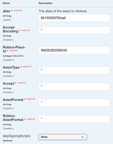The image size is (113, 144).
Task: Click the chevron arrow in skipSigningScripts select
Action: coord(82,137)
